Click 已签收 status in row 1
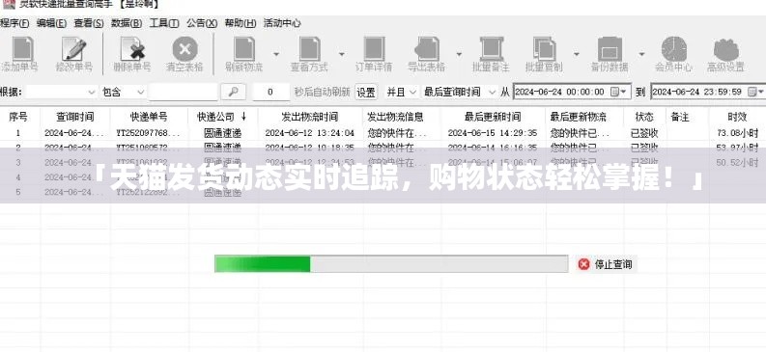This screenshot has height=352, width=766. coord(644,133)
